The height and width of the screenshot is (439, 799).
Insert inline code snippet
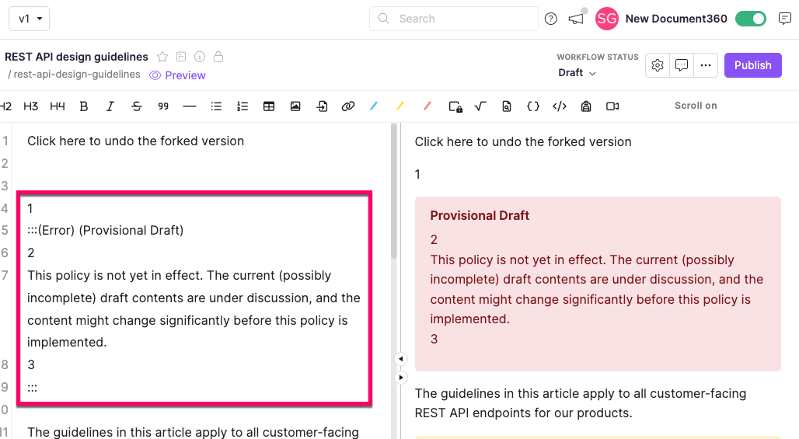tap(560, 106)
